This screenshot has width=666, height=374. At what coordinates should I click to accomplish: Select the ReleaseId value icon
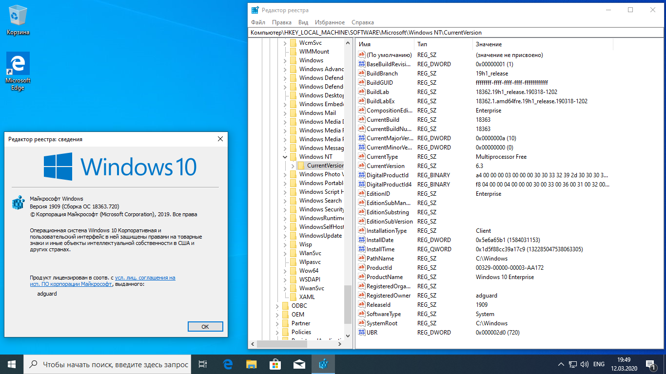click(362, 305)
